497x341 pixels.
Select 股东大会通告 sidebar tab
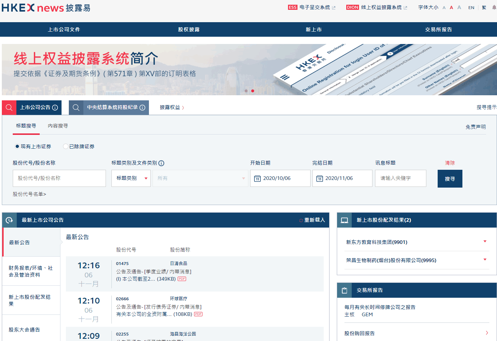pos(31,329)
